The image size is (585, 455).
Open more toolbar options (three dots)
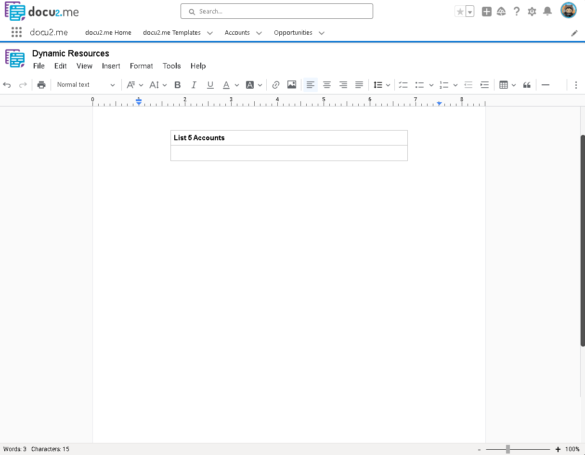[x=576, y=85]
